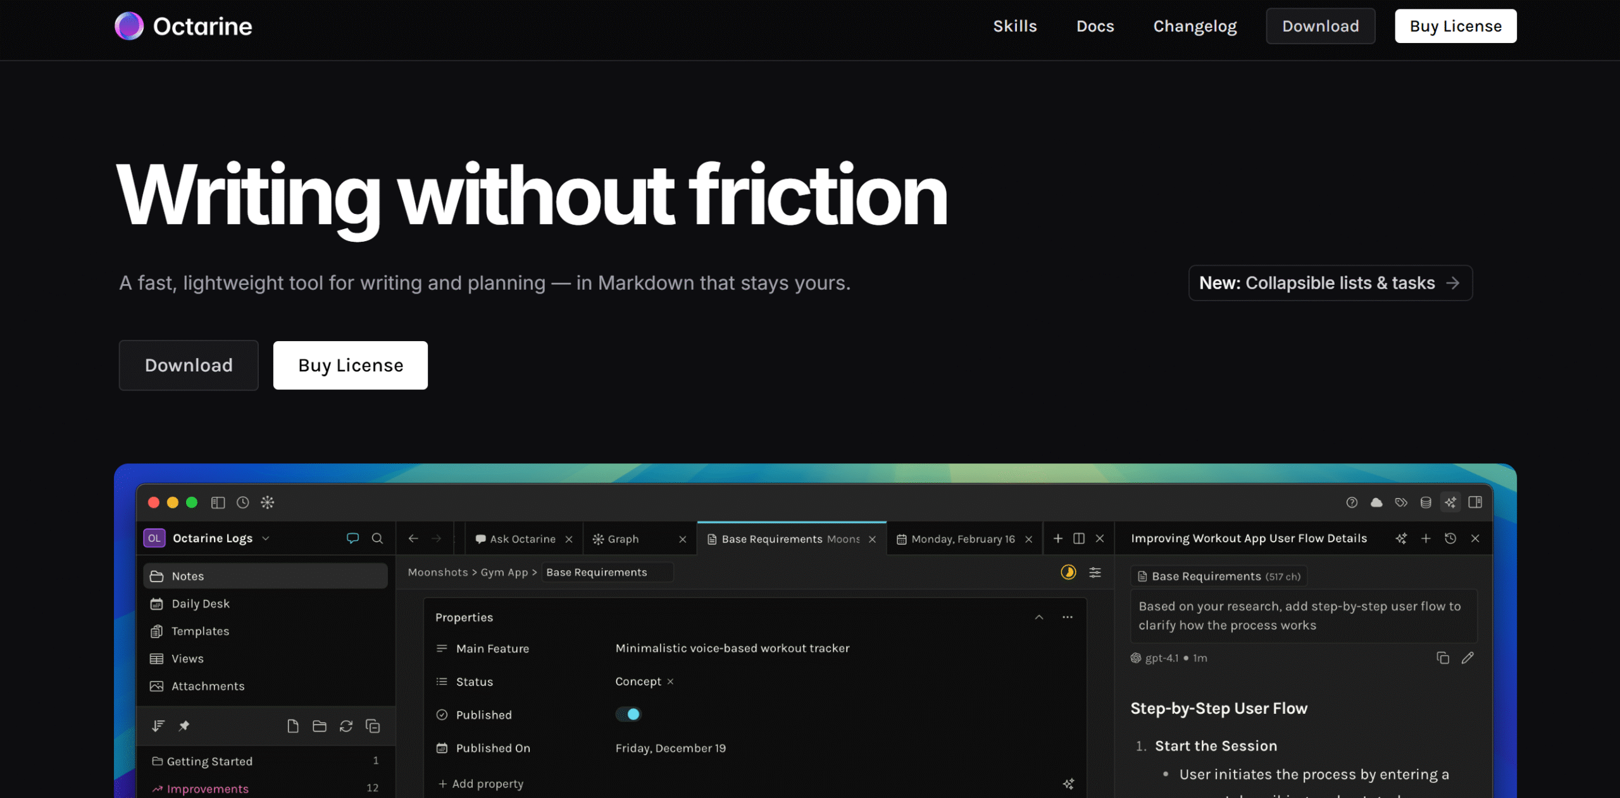Collapse all folders with the stacked-squares icon

tap(373, 726)
